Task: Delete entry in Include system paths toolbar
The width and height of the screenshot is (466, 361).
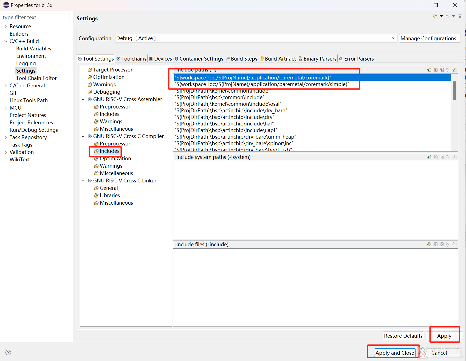Action: [x=436, y=157]
